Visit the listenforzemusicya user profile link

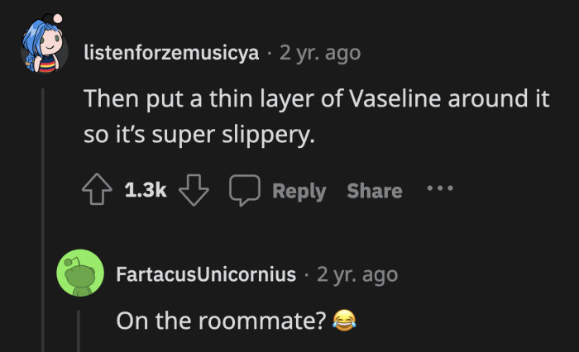172,53
